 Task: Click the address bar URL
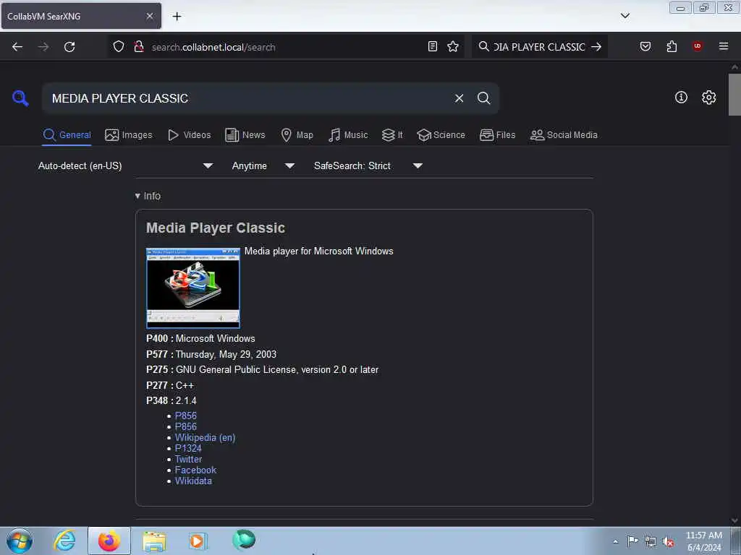pyautogui.click(x=213, y=47)
